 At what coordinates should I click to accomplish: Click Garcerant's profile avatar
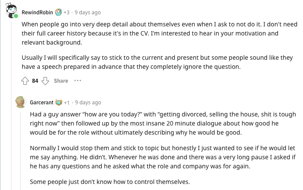(20, 102)
